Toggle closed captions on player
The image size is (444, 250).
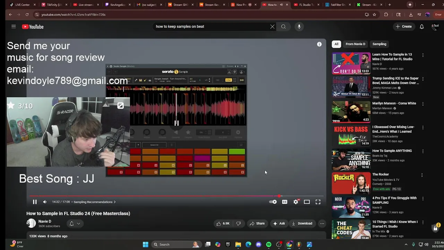tap(284, 202)
